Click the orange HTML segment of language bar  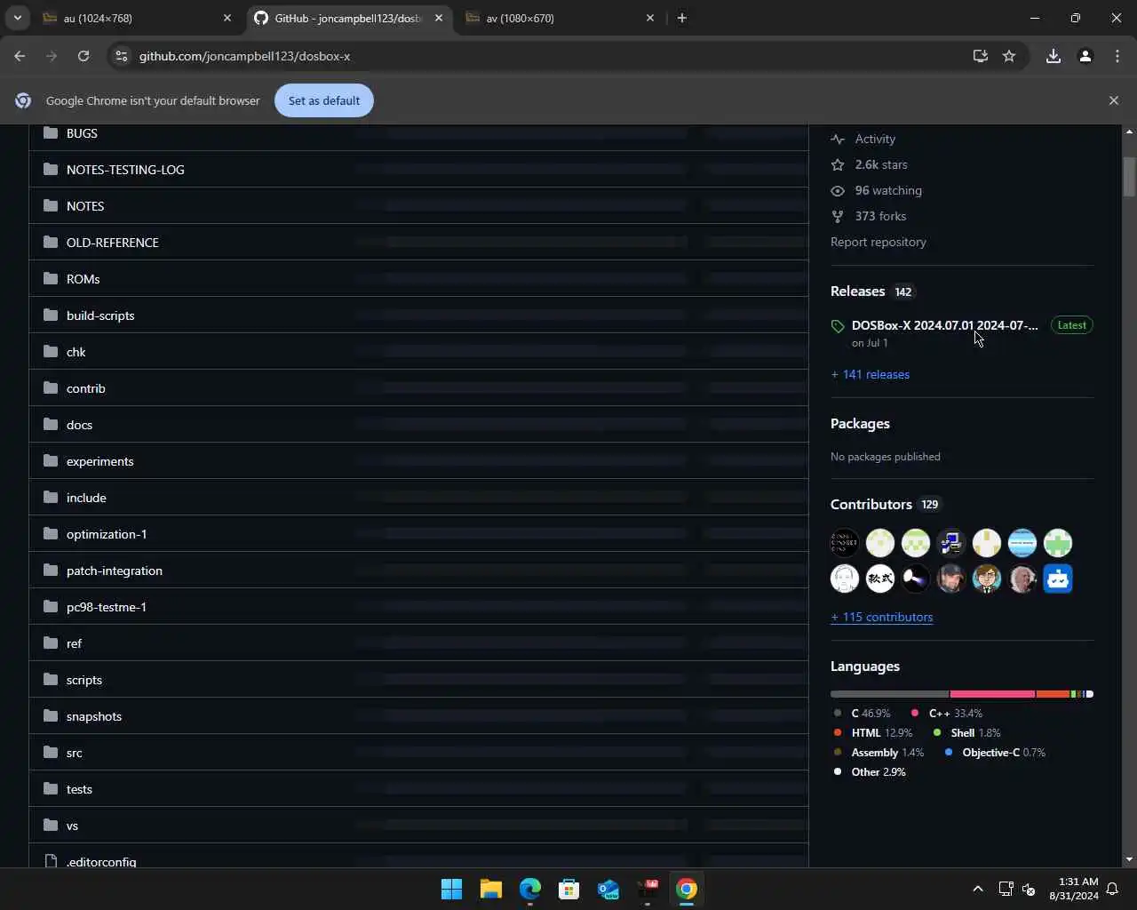1053,694
